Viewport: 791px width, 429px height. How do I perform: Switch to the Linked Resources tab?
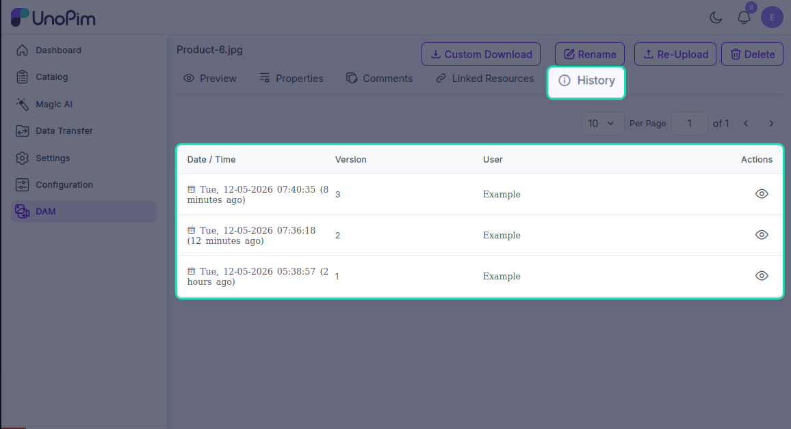tap(484, 79)
